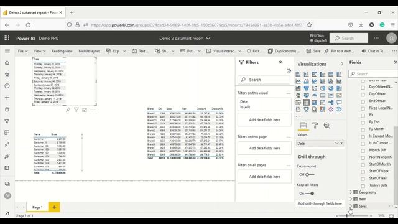Screen dimensions: 398x224
Task: Select the pie chart visualization icon
Action: coord(323,88)
